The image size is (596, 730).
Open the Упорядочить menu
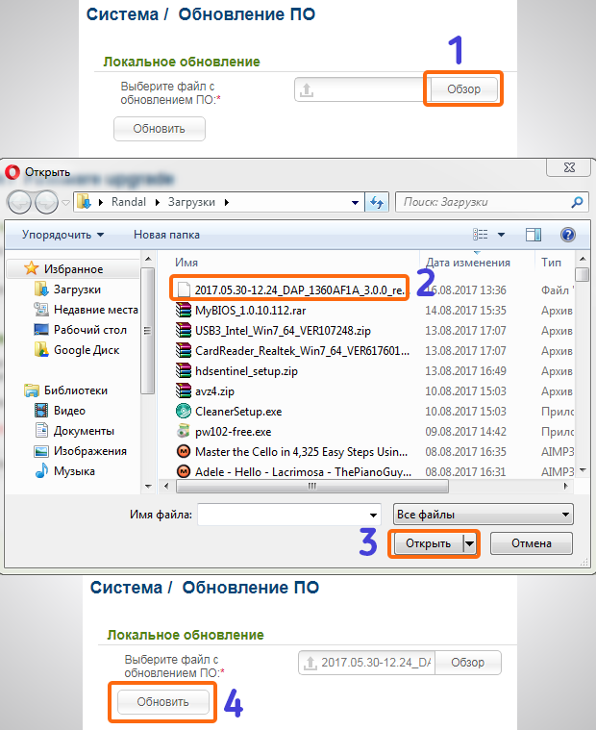click(63, 234)
